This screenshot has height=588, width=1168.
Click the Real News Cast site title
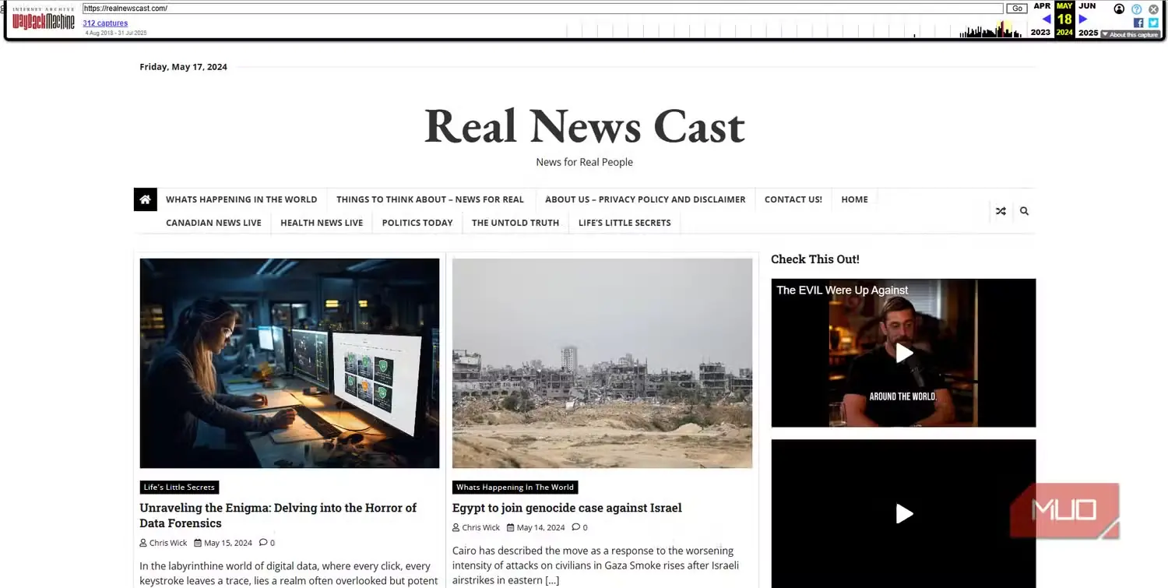click(585, 126)
